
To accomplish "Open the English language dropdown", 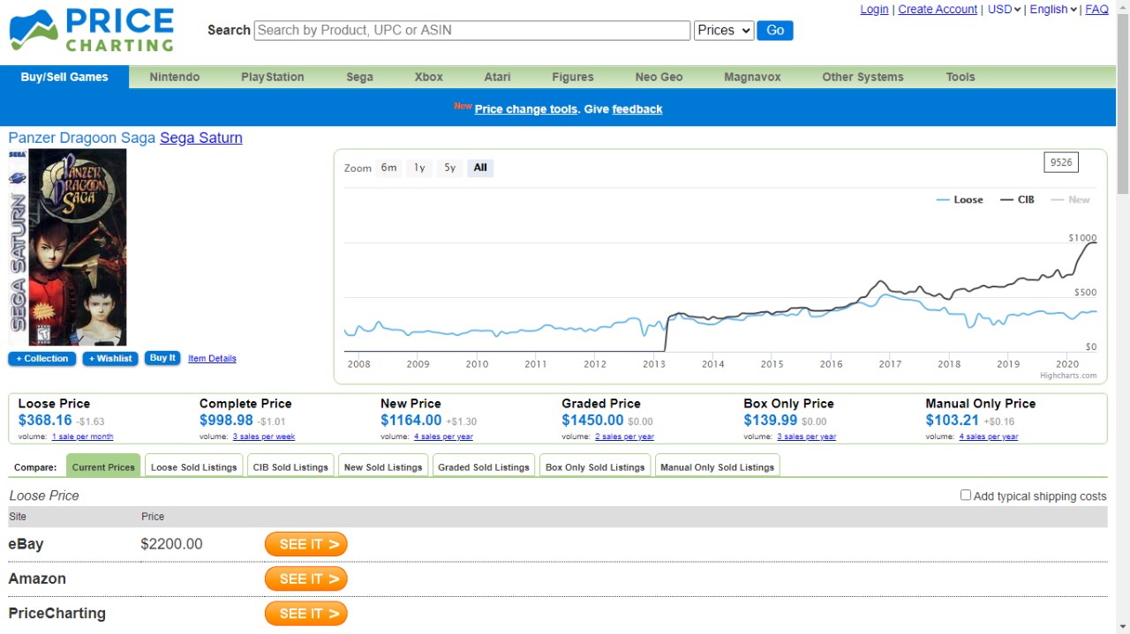I will point(1053,10).
